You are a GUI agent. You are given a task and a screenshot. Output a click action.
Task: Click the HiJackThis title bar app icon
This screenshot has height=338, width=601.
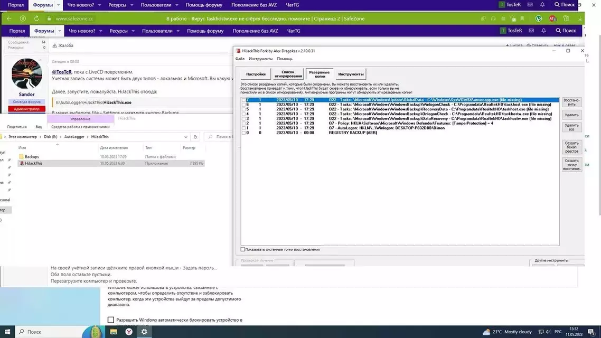tap(238, 51)
